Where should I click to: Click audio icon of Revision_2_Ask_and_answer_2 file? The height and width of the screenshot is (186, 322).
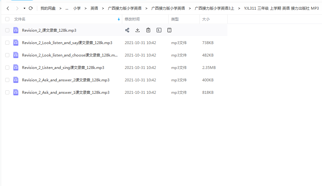[x=16, y=80]
